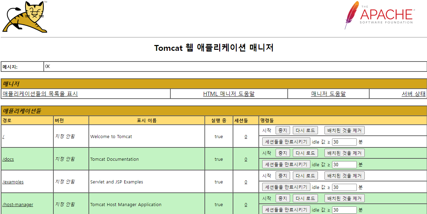The width and height of the screenshot is (427, 214).
Task: Expire sessions for Tomcat Host Manager
Action: pos(286,210)
